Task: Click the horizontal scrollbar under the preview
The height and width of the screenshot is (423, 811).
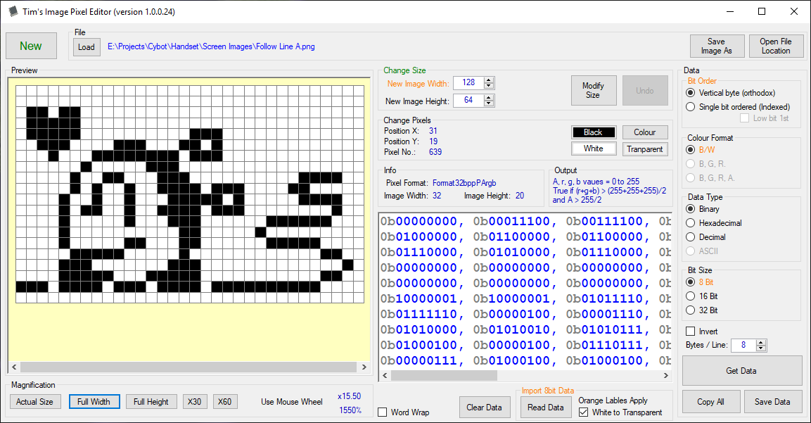Action: pyautogui.click(x=188, y=367)
